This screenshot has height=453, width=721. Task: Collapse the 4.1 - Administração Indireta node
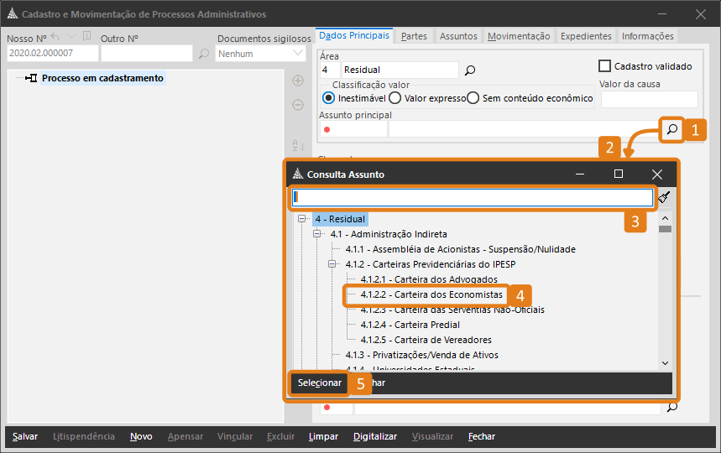coord(318,234)
